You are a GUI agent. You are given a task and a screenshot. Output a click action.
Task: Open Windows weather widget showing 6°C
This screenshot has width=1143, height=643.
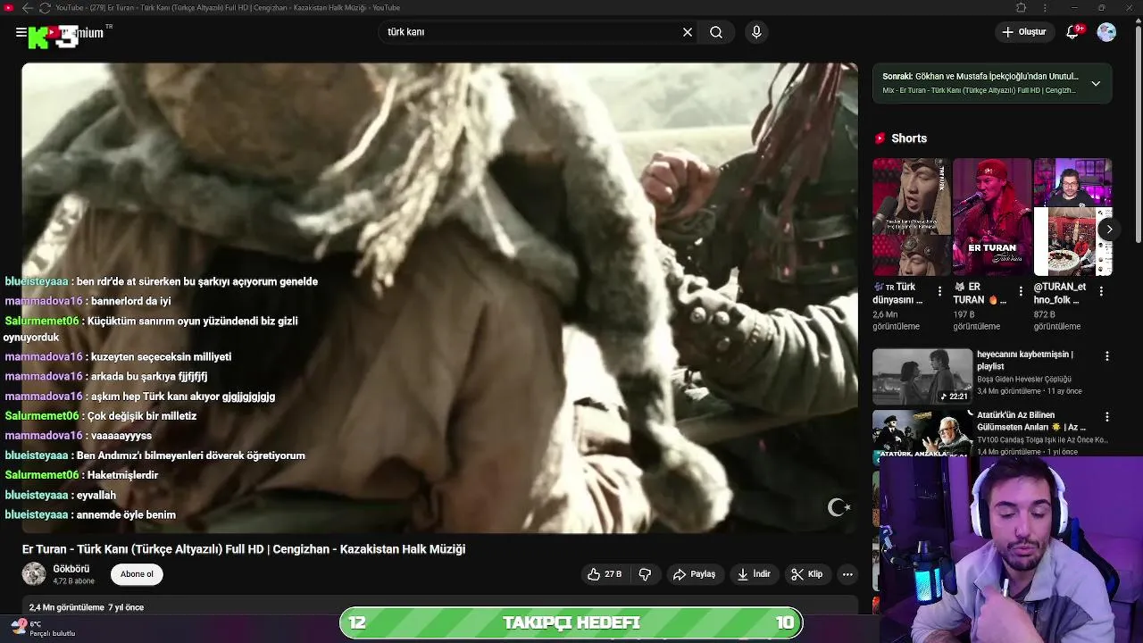[x=43, y=628]
